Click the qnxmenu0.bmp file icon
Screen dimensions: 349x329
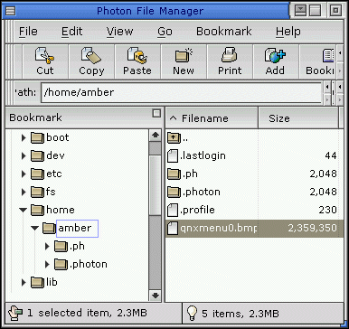[x=173, y=229]
